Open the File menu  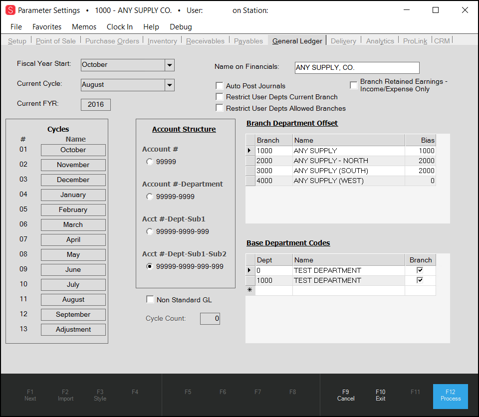pyautogui.click(x=16, y=27)
